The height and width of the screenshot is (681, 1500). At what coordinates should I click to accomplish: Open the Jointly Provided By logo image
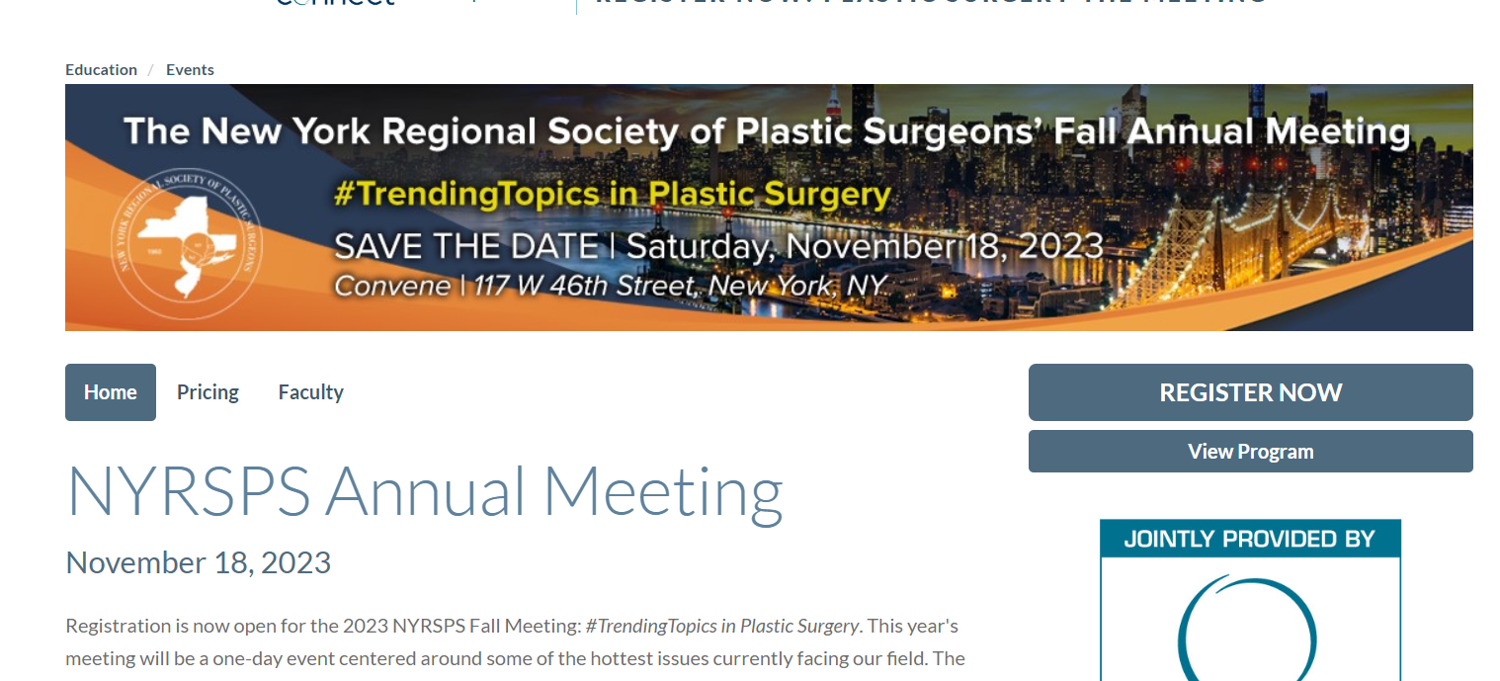[x=1250, y=600]
